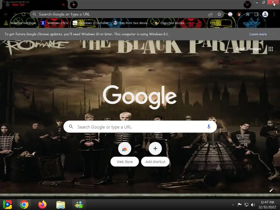
Task: Bookmark this tab with the star icon
Action: [x=219, y=14]
